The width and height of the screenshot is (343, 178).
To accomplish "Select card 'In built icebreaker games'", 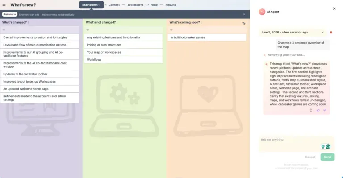I will pos(207,37).
